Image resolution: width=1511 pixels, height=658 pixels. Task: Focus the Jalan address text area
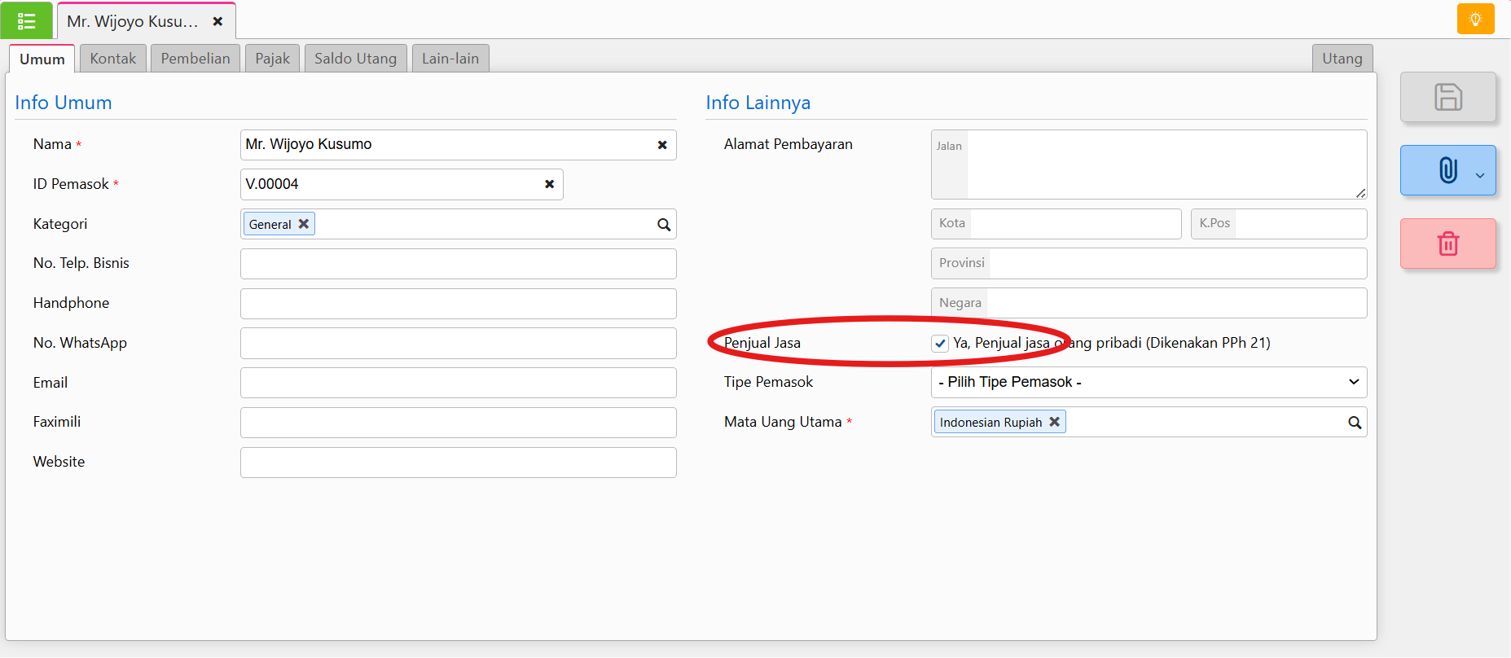pyautogui.click(x=1166, y=164)
